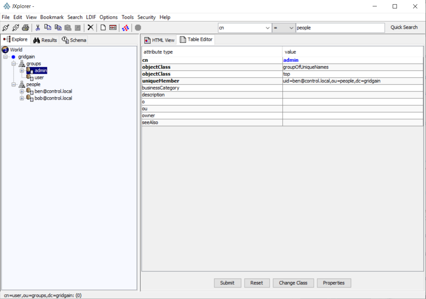Select ben@control.local in tree
This screenshot has width=426, height=299.
(53, 91)
